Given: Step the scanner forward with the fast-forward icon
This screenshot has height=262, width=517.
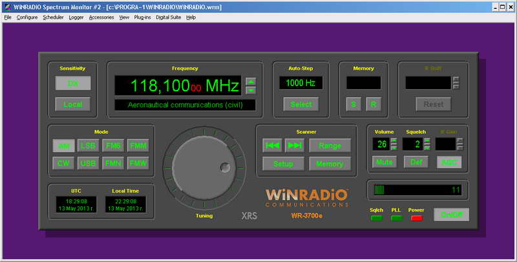Looking at the screenshot, I should point(295,146).
